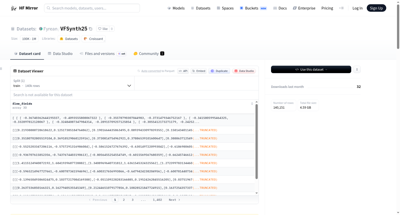Image resolution: width=400 pixels, height=215 pixels.
Task: Open the Community tab
Action: click(149, 54)
